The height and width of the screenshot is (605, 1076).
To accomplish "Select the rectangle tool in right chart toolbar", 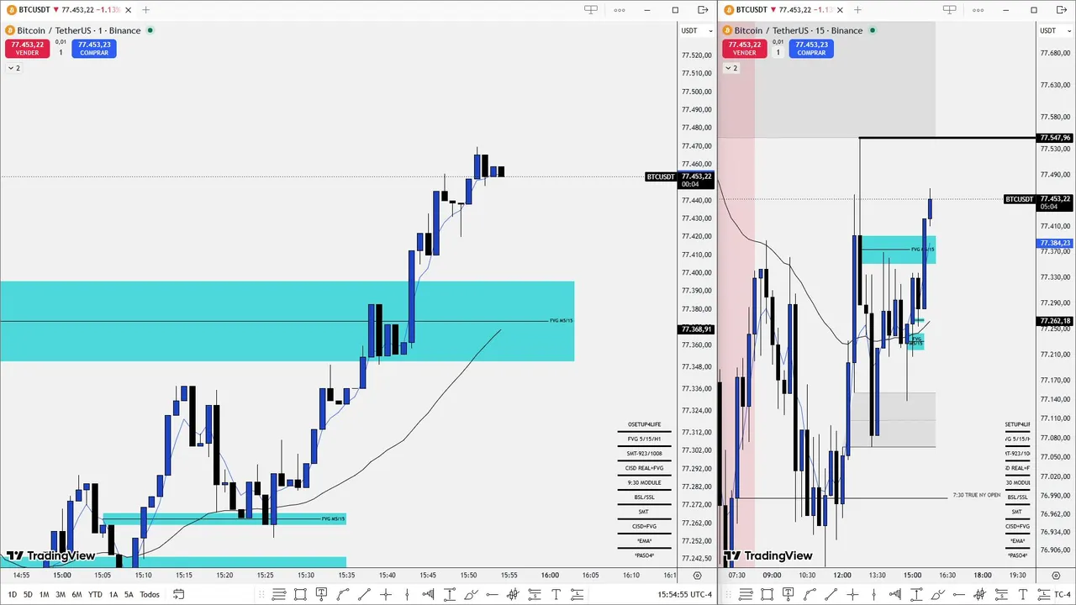I will tap(767, 594).
